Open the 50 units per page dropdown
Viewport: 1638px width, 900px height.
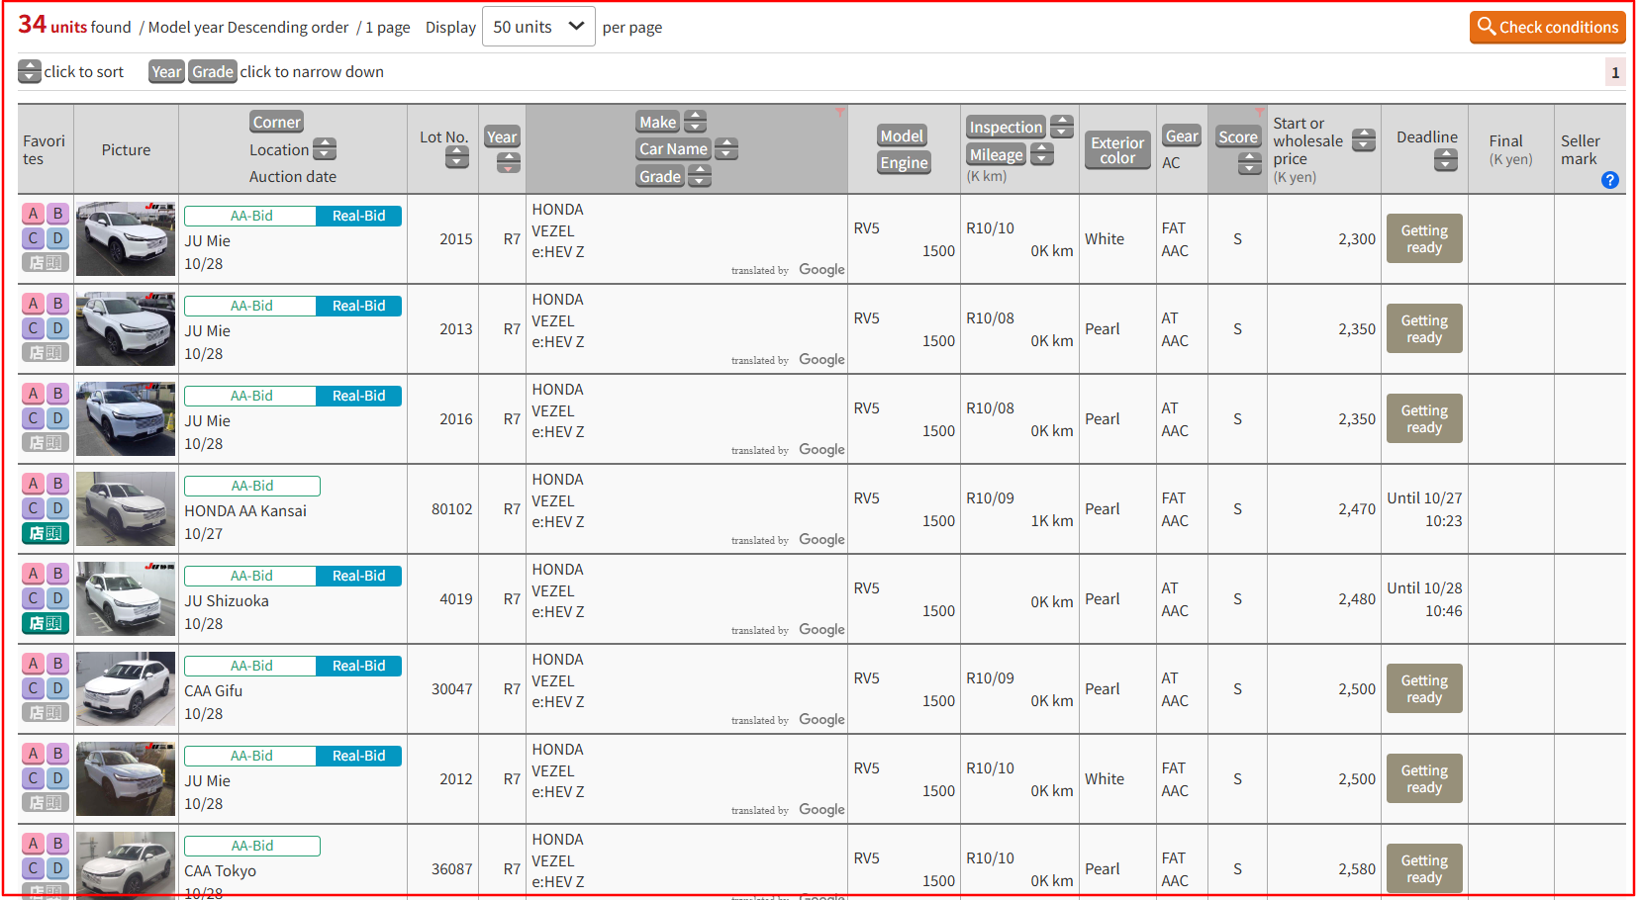538,27
